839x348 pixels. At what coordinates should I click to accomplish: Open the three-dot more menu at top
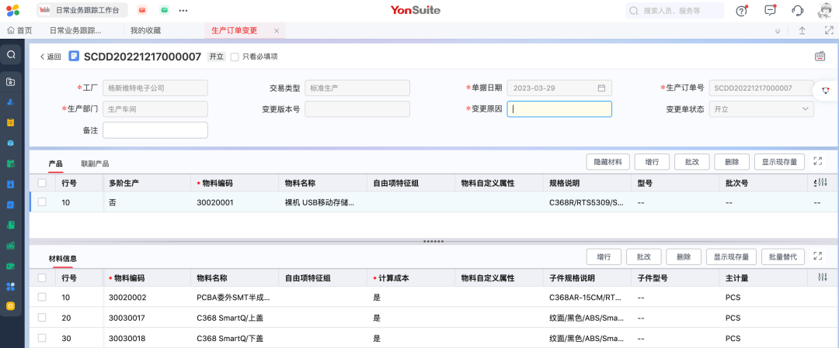tap(183, 10)
